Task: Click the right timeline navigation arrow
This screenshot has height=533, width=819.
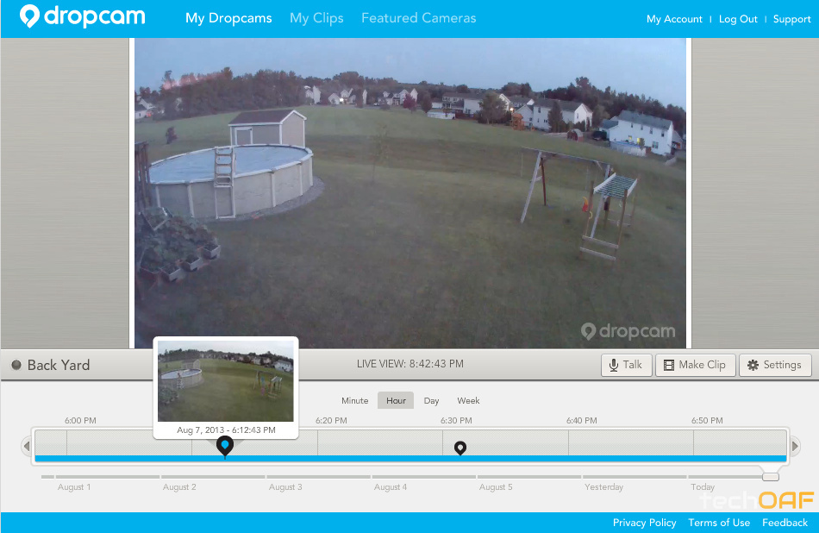Action: [x=794, y=446]
